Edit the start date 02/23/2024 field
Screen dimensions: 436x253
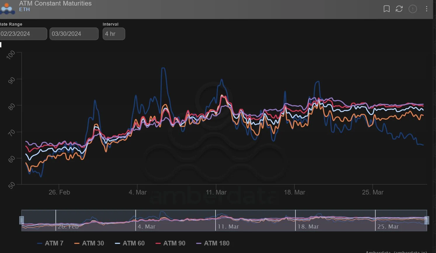(23, 34)
